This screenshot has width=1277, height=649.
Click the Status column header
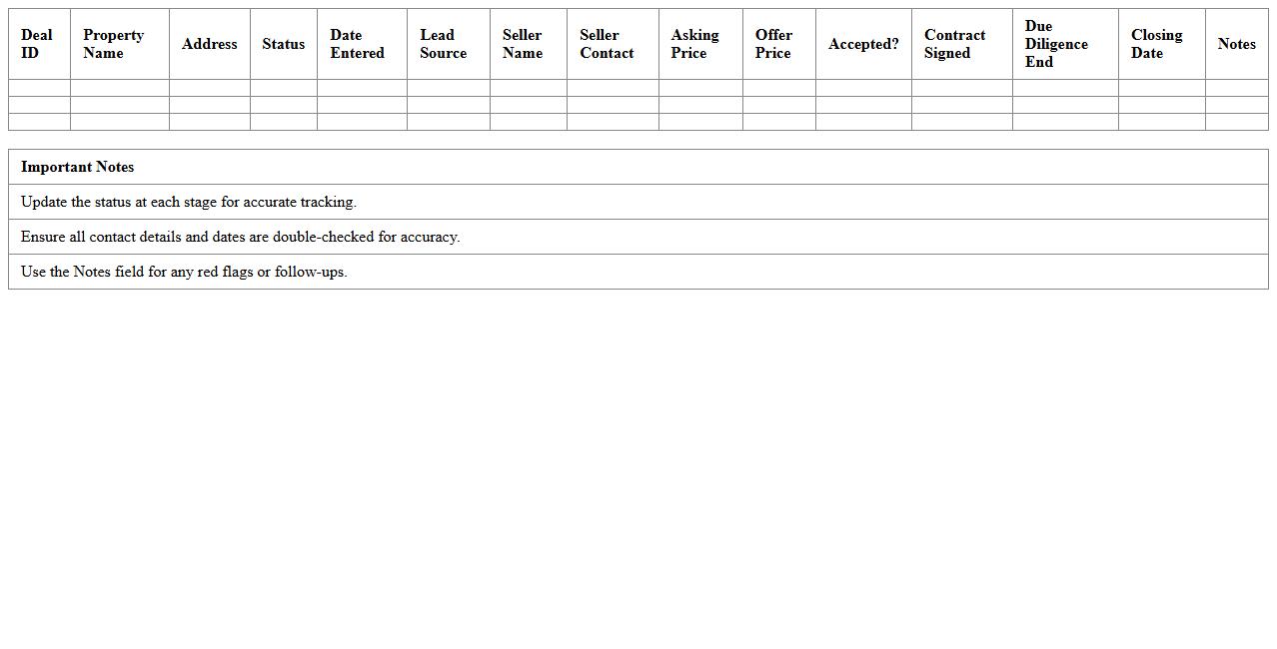click(x=283, y=44)
